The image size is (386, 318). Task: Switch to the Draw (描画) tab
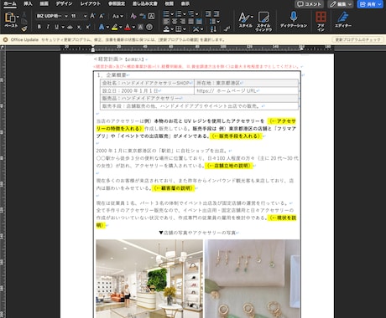point(44,3)
